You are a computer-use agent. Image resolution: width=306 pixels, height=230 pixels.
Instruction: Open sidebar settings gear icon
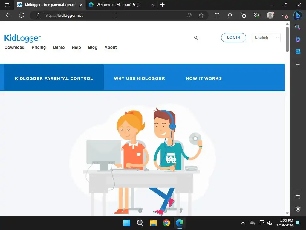pyautogui.click(x=298, y=209)
